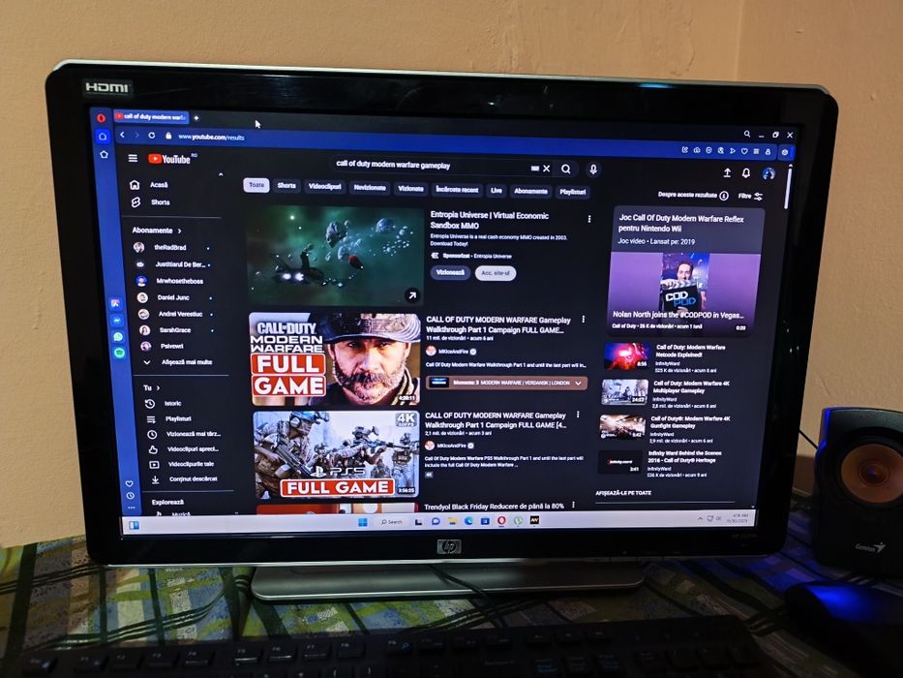
Task: Select the Live filter chip
Action: tap(497, 190)
